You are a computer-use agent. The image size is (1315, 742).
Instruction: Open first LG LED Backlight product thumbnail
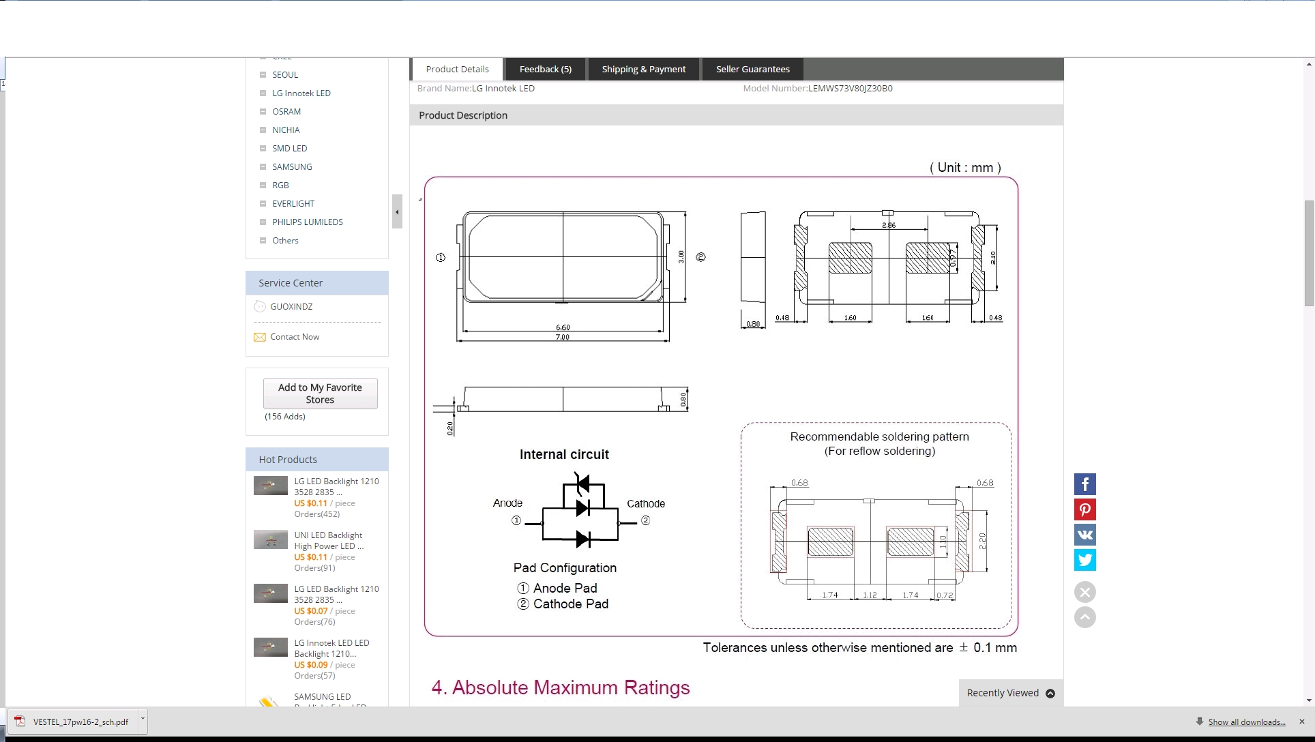pyautogui.click(x=271, y=486)
